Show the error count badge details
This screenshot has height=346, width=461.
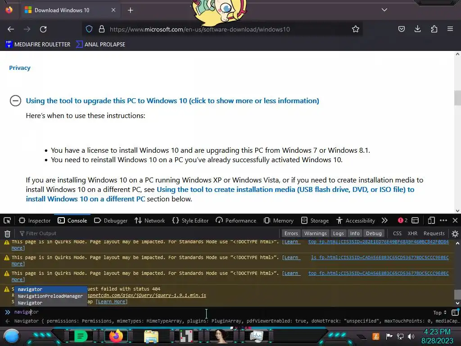[x=402, y=220]
